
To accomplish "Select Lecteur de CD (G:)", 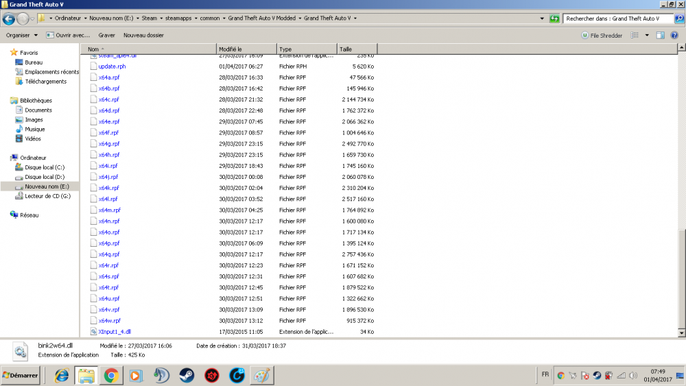I will (x=47, y=196).
